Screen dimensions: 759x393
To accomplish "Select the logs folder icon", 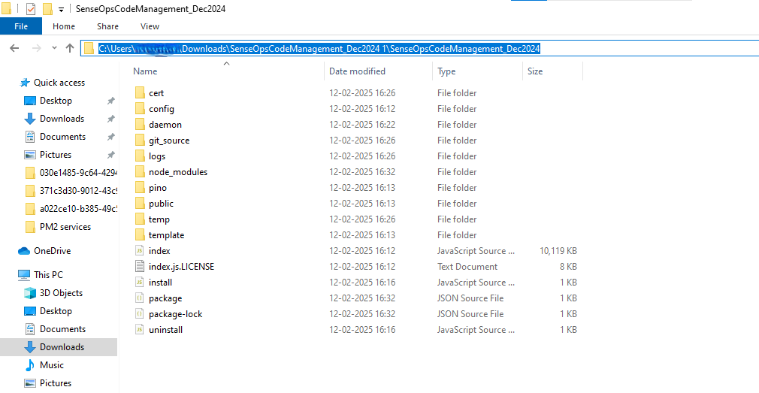I will point(140,156).
